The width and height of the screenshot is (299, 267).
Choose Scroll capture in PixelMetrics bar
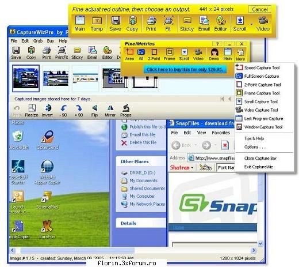click(184, 54)
